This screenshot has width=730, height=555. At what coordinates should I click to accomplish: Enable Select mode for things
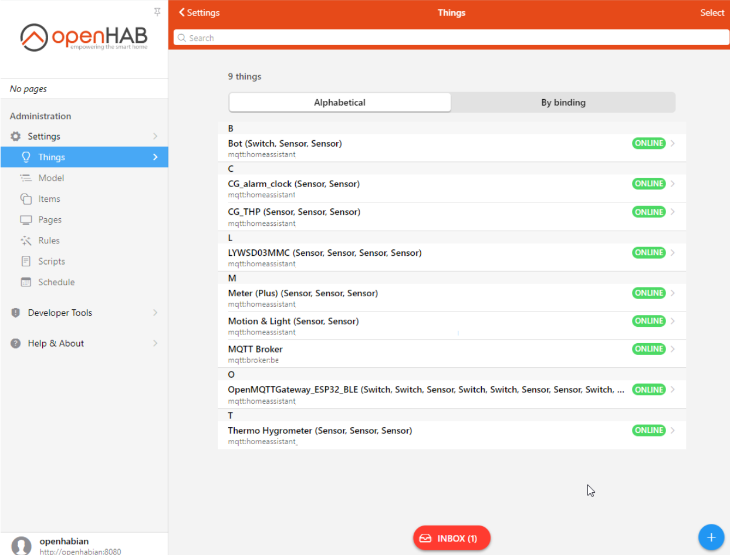712,12
